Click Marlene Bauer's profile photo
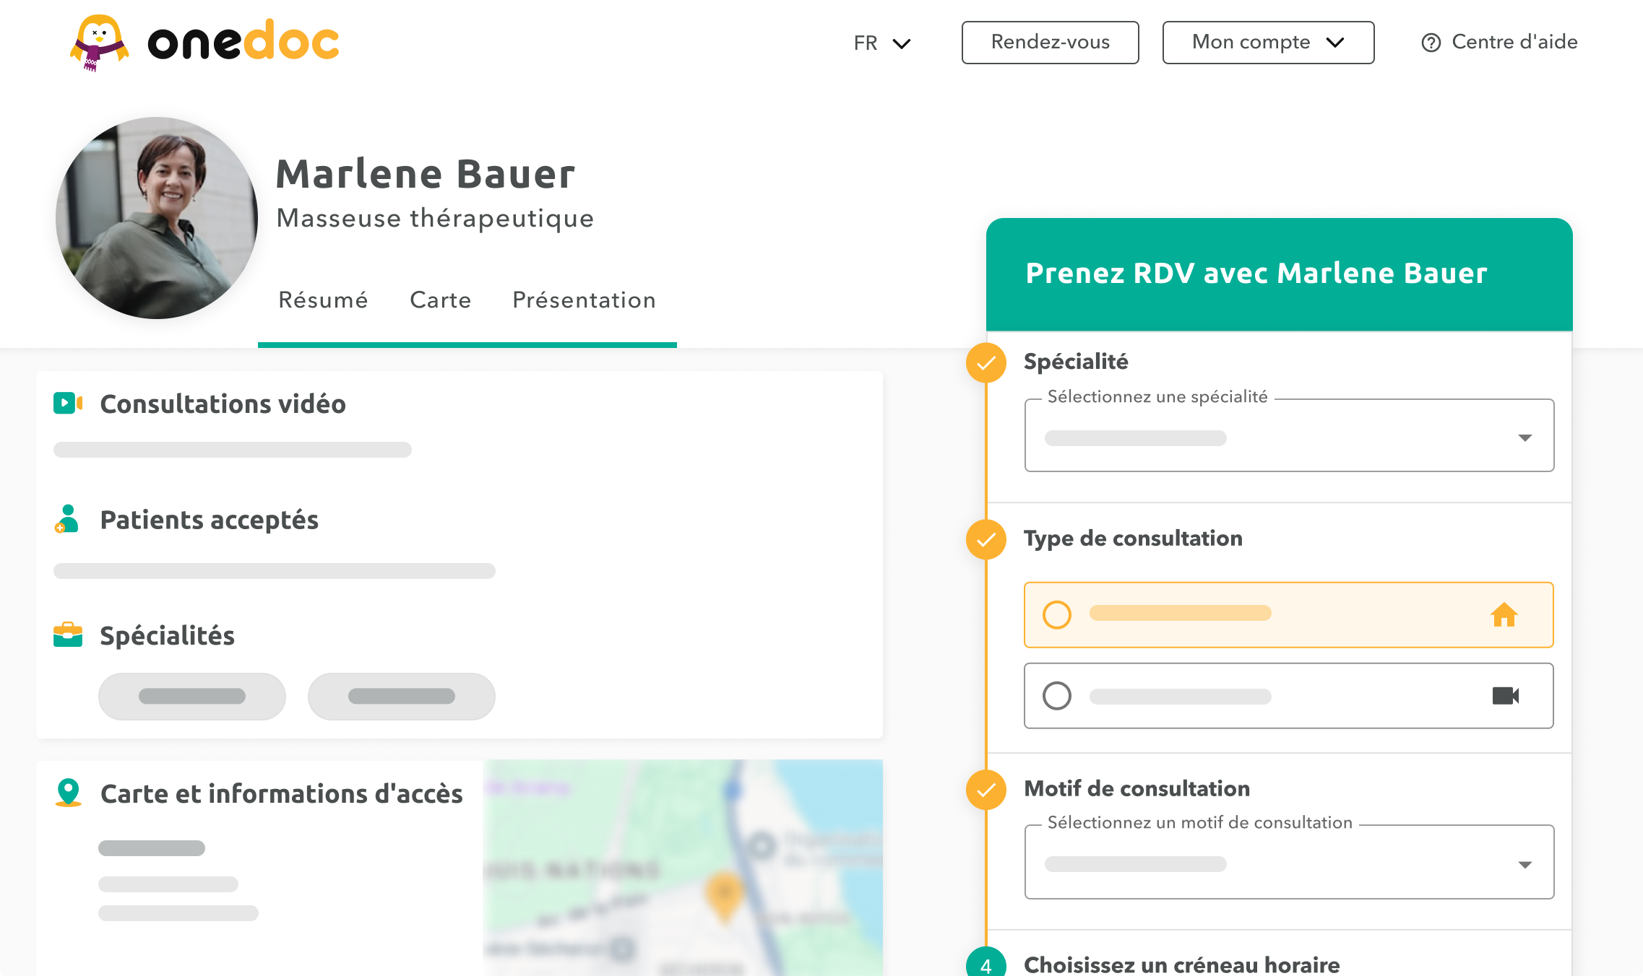The width and height of the screenshot is (1643, 976). [157, 218]
